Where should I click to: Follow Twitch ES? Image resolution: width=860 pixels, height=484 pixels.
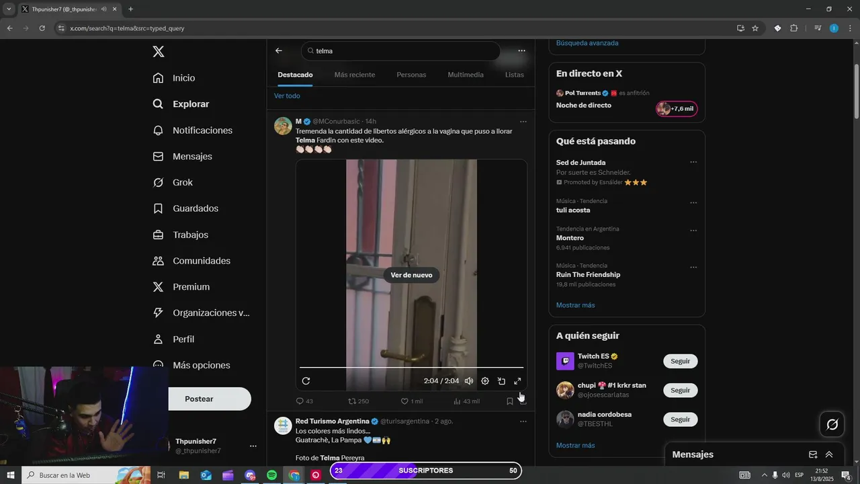tap(681, 361)
